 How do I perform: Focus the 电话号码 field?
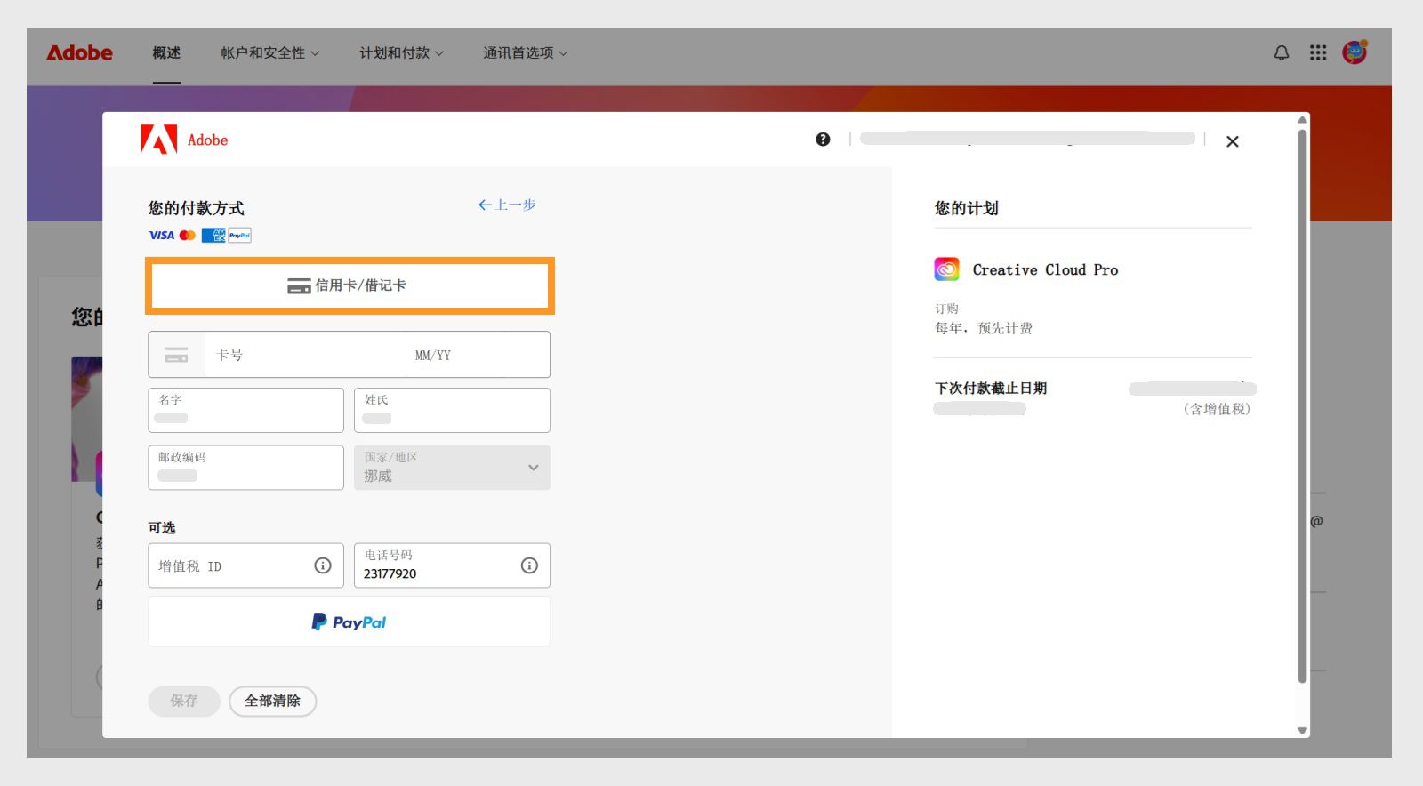[452, 565]
